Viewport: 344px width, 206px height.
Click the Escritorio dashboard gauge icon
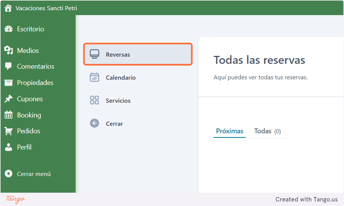[9, 29]
